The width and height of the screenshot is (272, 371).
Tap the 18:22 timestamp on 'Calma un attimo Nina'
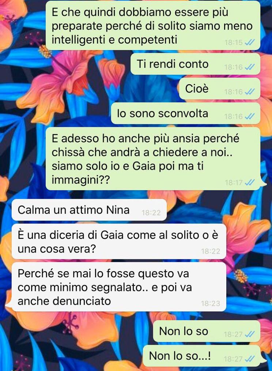[x=151, y=213]
